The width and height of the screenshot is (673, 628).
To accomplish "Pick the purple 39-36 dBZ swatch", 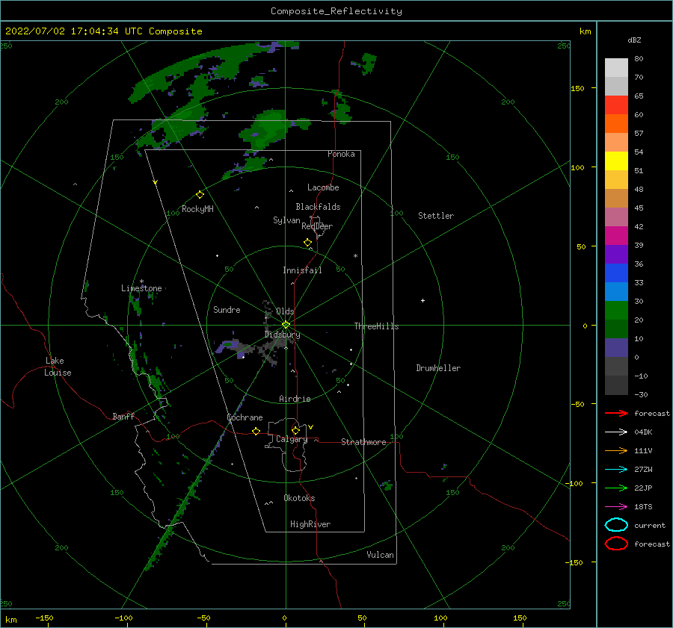I will click(x=616, y=254).
